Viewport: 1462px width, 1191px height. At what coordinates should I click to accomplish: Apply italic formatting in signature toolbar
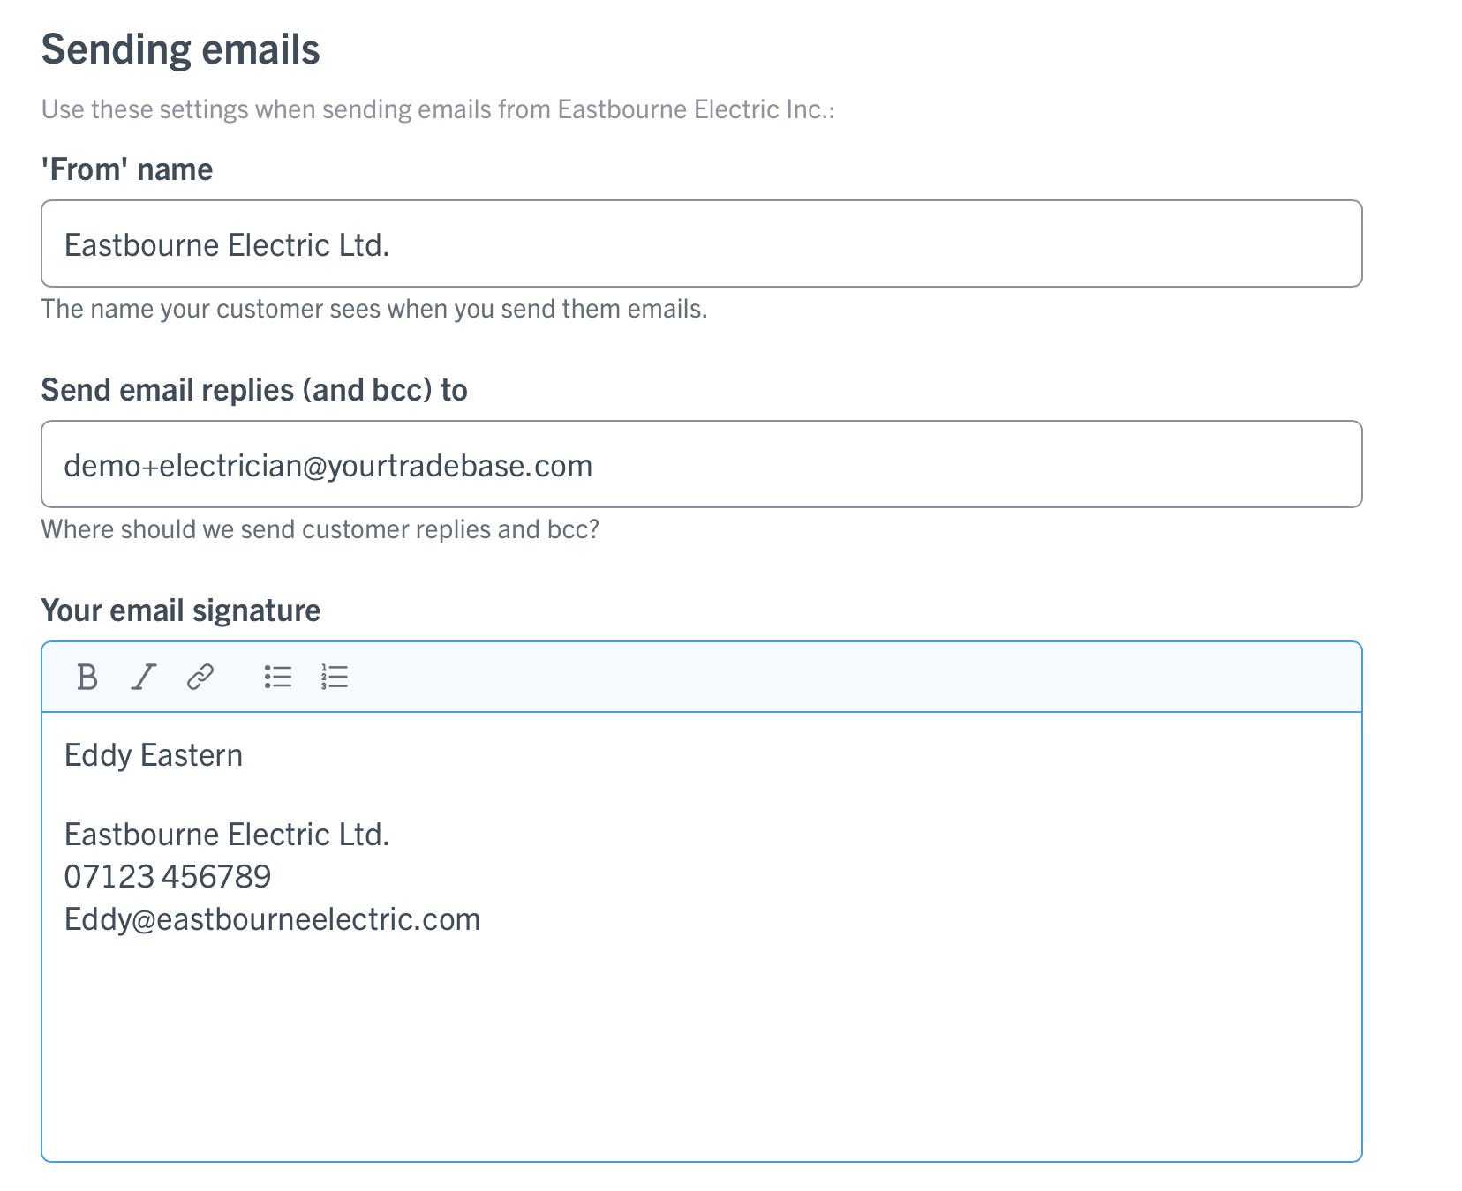click(143, 678)
